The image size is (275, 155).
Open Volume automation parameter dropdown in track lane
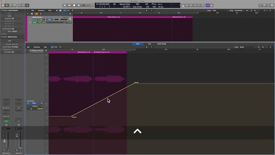pos(53,22)
